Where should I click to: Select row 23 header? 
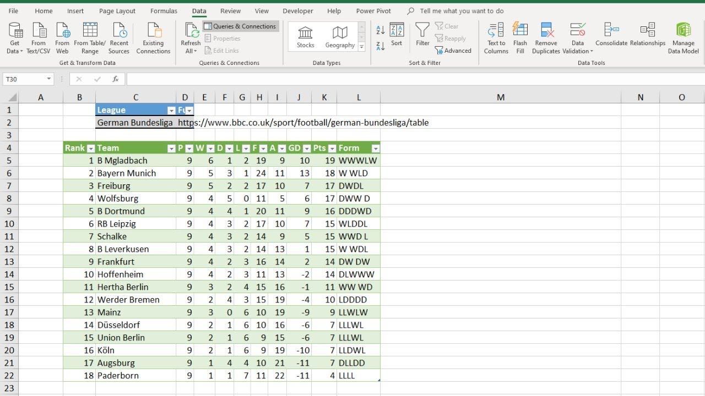tap(9, 388)
